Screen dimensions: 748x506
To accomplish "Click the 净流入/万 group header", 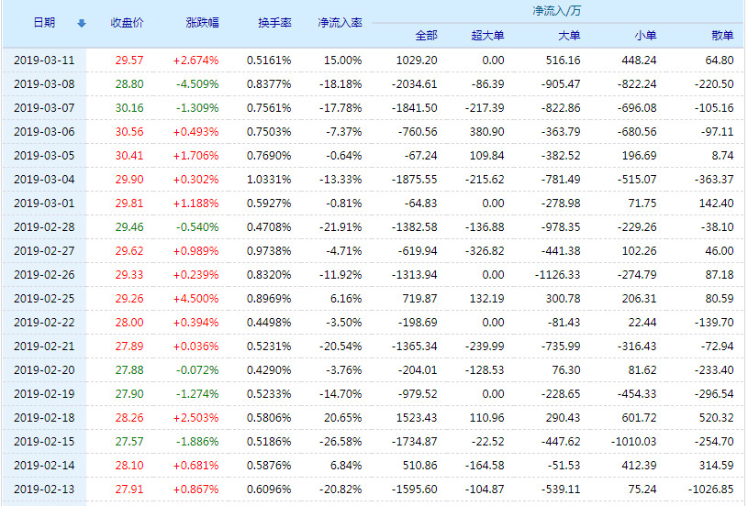I will pyautogui.click(x=556, y=11).
